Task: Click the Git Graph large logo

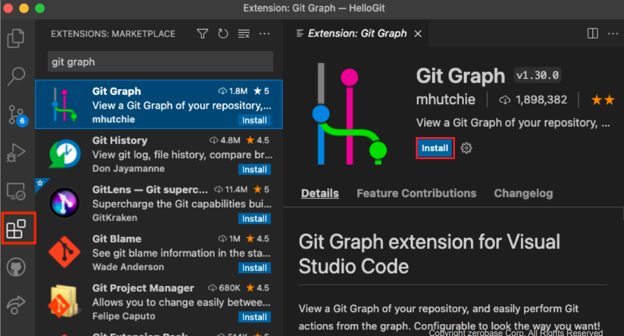Action: [x=349, y=114]
